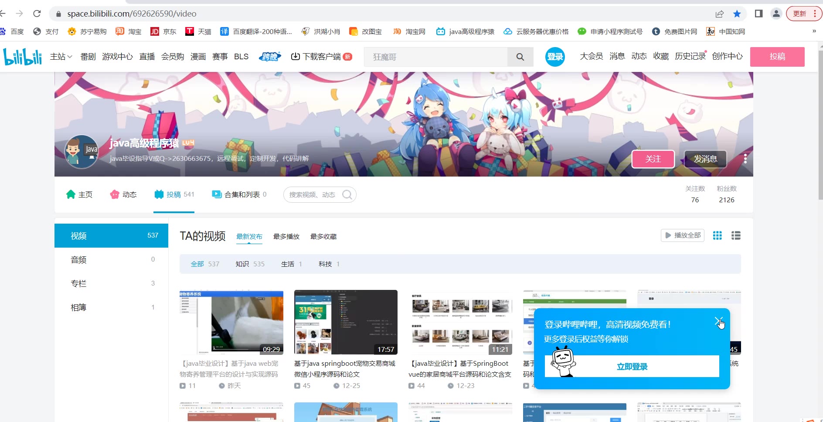
Task: Click the 立即登录 button in popup
Action: tap(632, 367)
